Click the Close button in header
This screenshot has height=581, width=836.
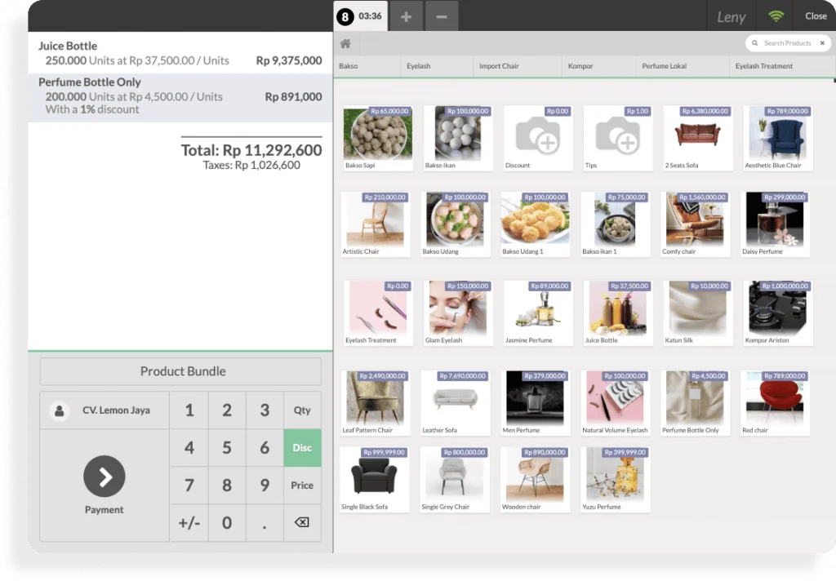[x=816, y=16]
